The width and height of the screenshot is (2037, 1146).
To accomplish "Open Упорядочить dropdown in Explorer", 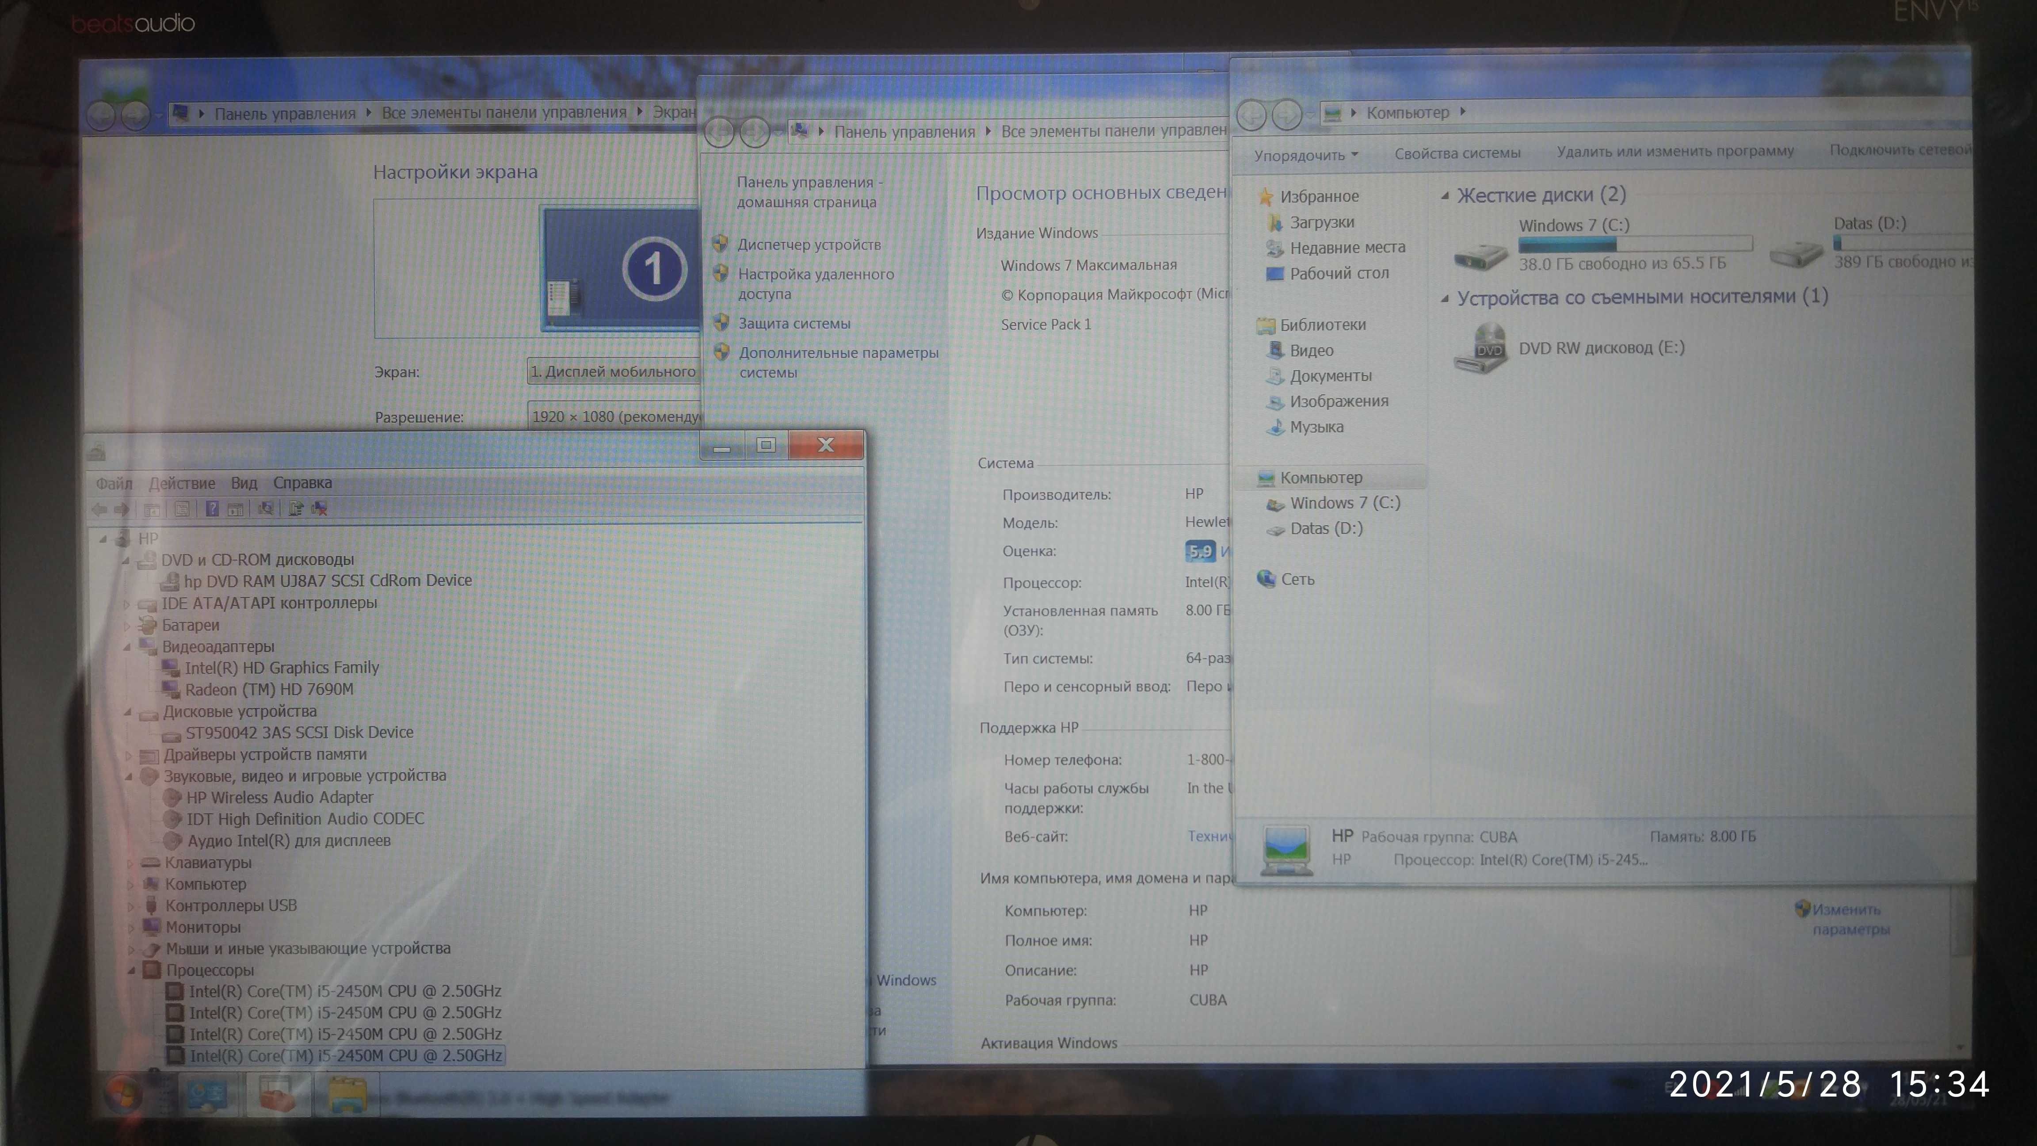I will pyautogui.click(x=1305, y=155).
